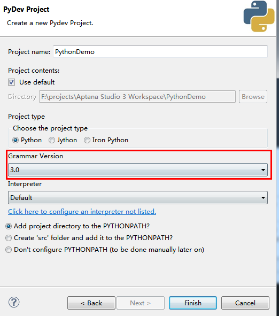Select the Python project type radio

(x=15, y=140)
